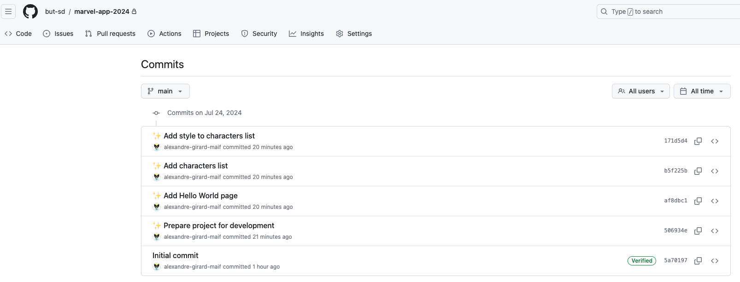Copy SHA for commit 5a70197
Image resolution: width=740 pixels, height=282 pixels.
(x=698, y=261)
